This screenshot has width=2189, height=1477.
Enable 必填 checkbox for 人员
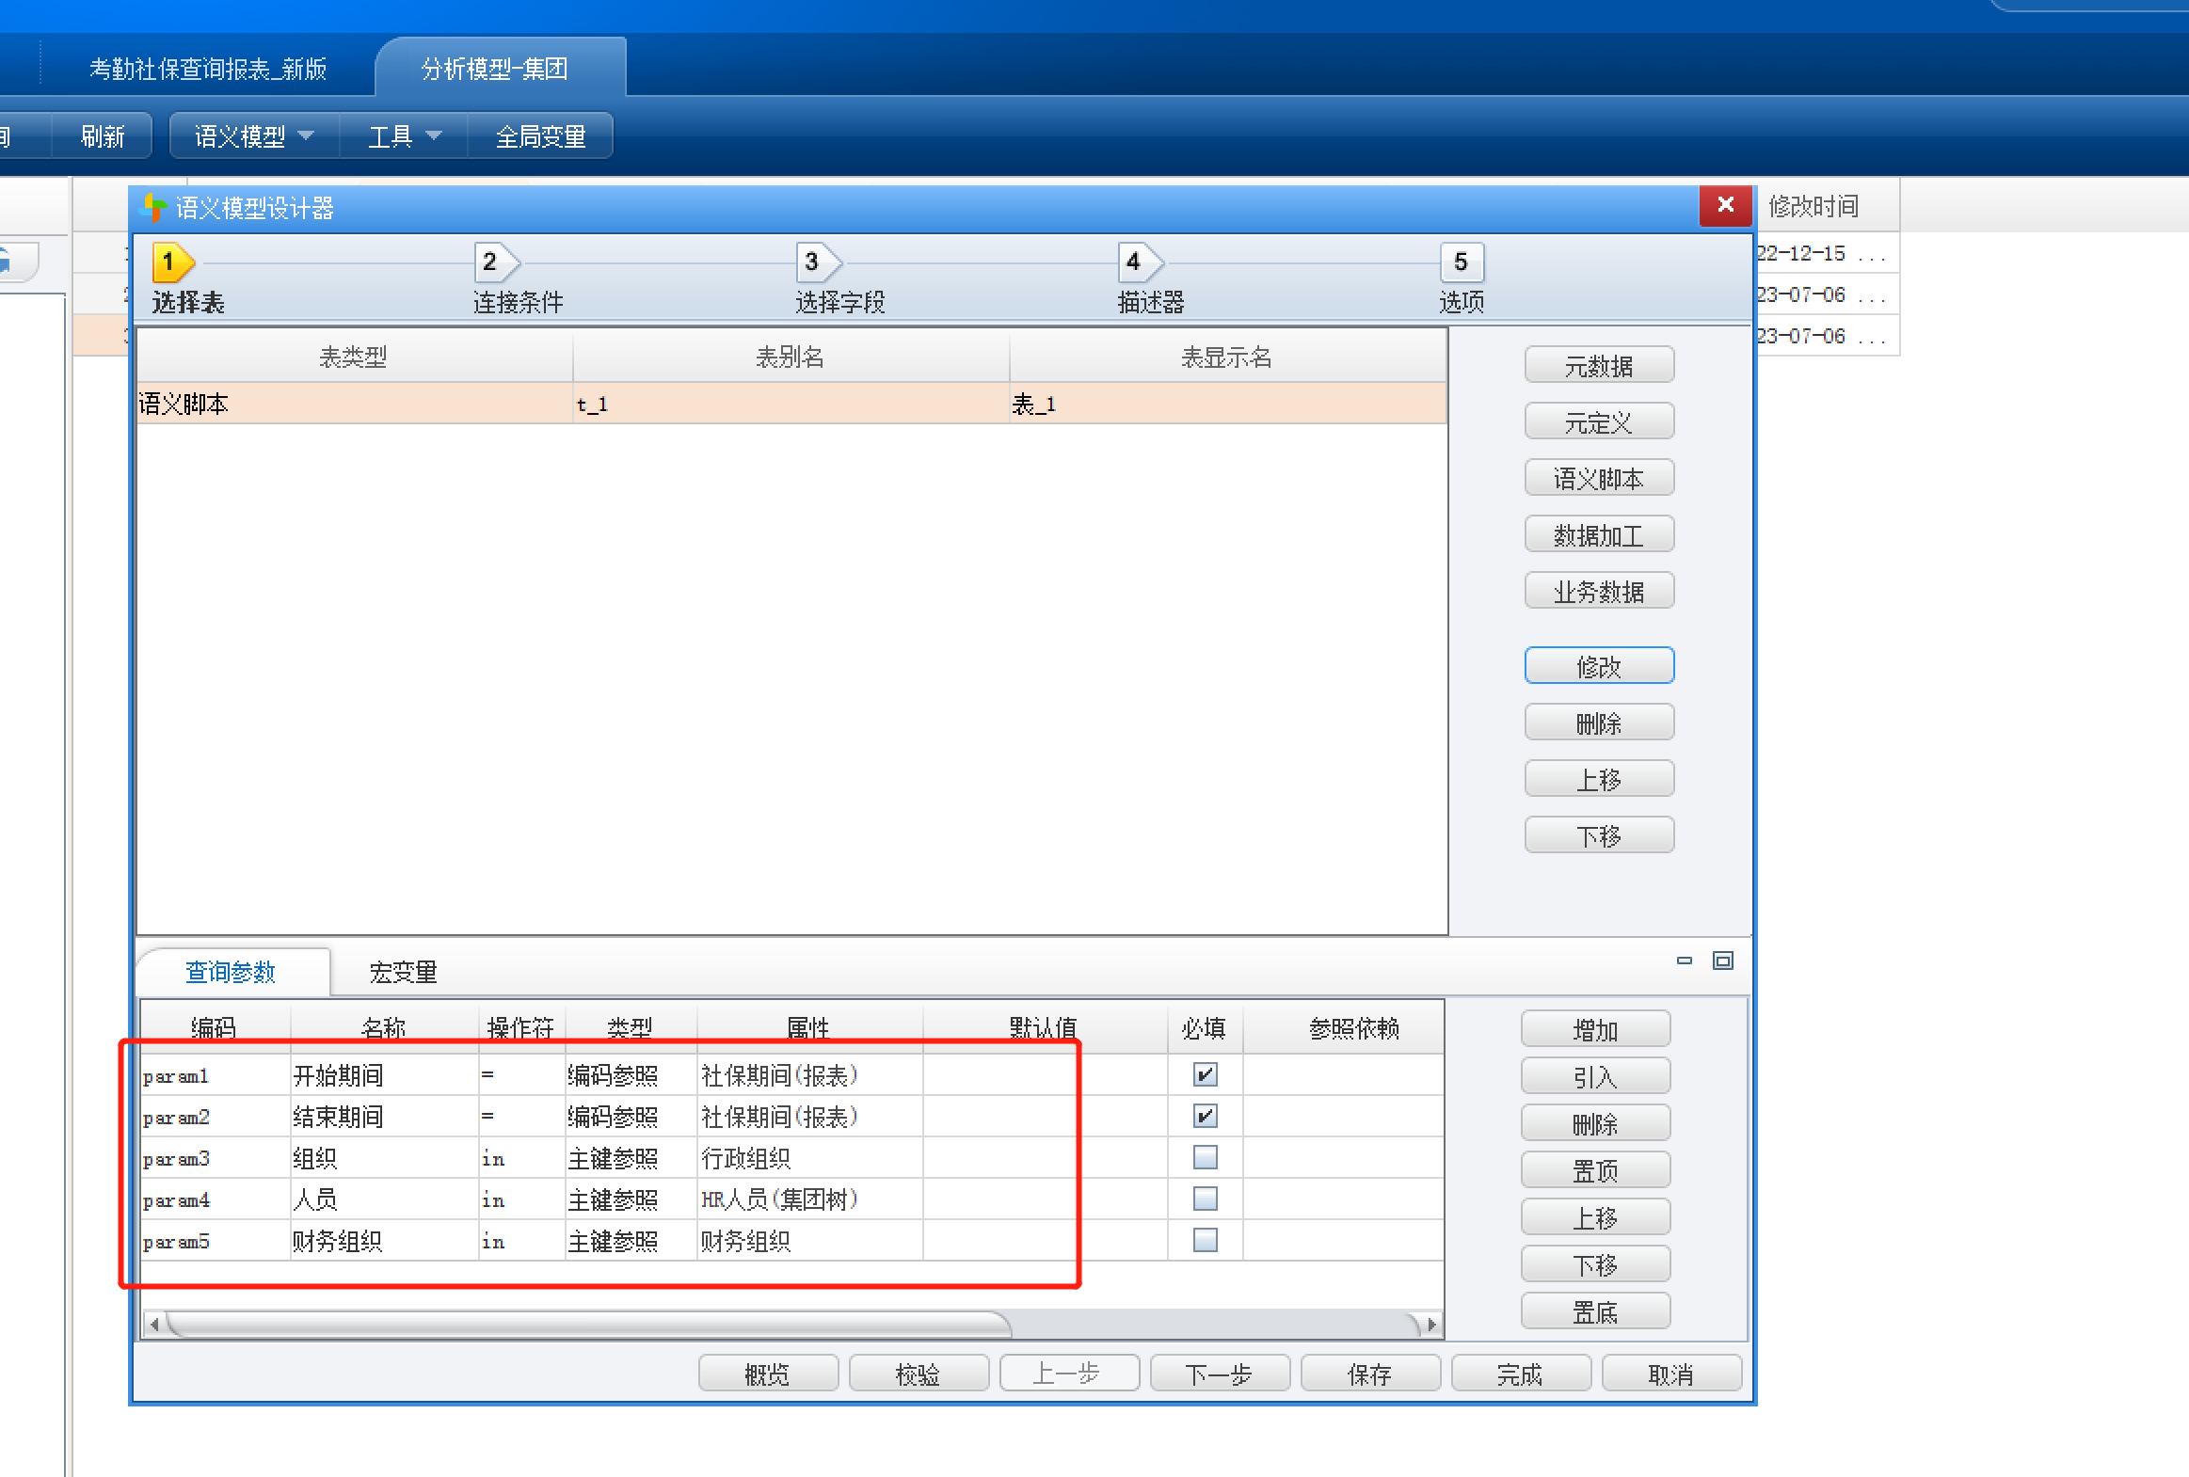[x=1205, y=1199]
